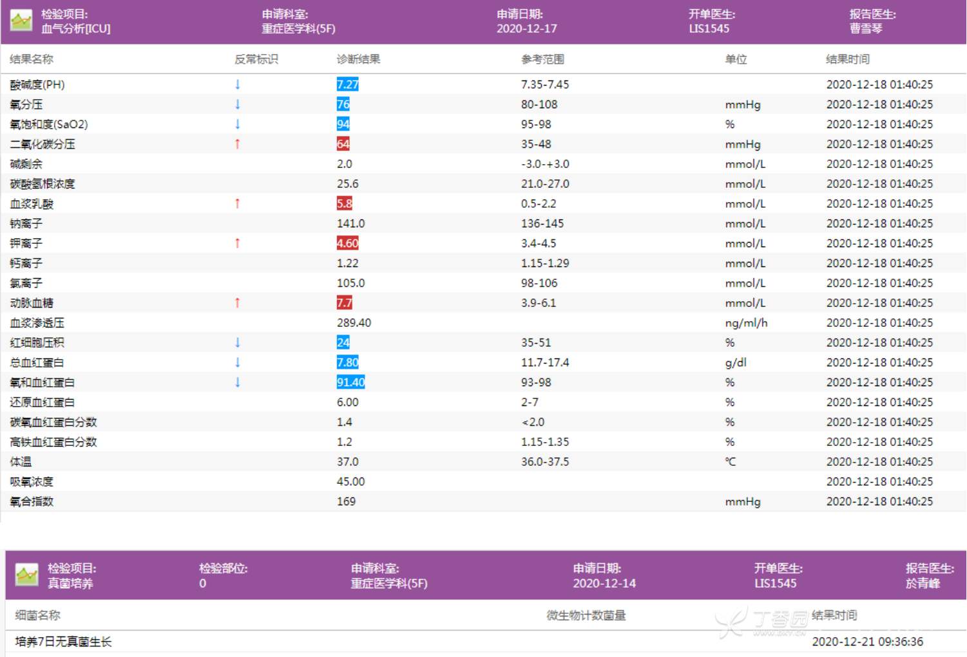
Task: Click the 培养7日无真菌生长 culture result
Action: click(x=63, y=642)
